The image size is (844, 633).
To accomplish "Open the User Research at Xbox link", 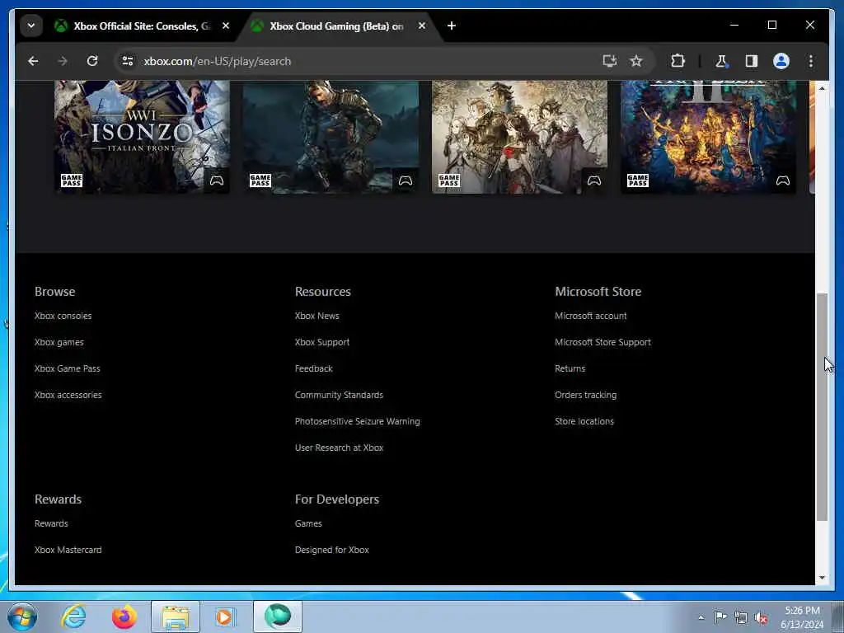I will tap(339, 448).
